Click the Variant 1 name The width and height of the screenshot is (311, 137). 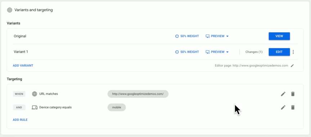(21, 52)
